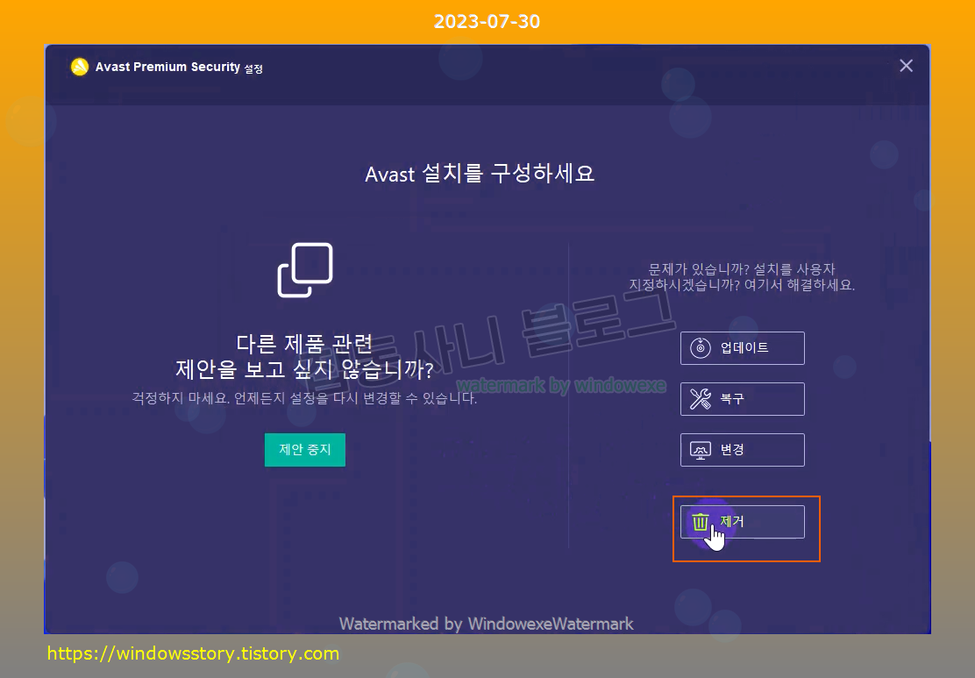Screen dimensions: 975x678
Task: Choose the 복구 repair button
Action: click(x=743, y=399)
